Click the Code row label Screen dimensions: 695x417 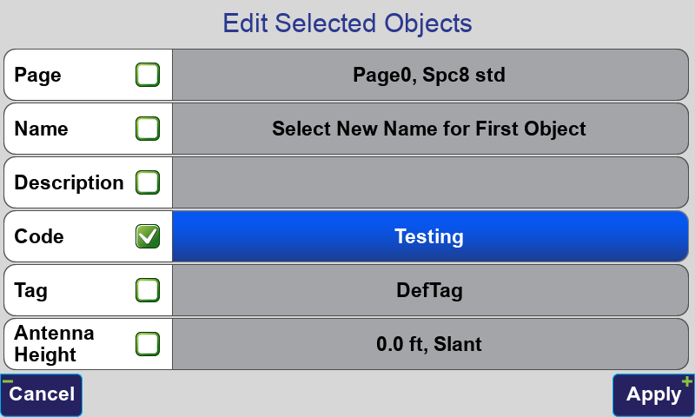click(39, 236)
